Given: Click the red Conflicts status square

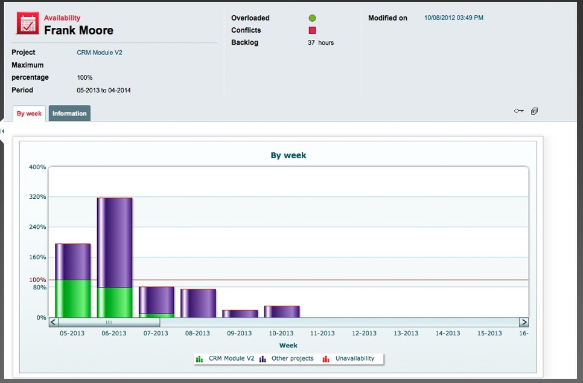Looking at the screenshot, I should [312, 30].
